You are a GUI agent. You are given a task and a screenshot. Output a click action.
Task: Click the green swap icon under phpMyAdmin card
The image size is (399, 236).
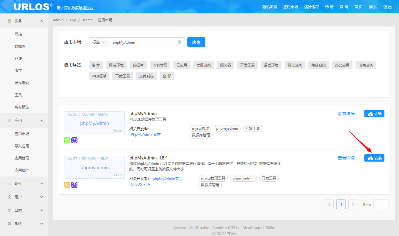tap(67, 140)
